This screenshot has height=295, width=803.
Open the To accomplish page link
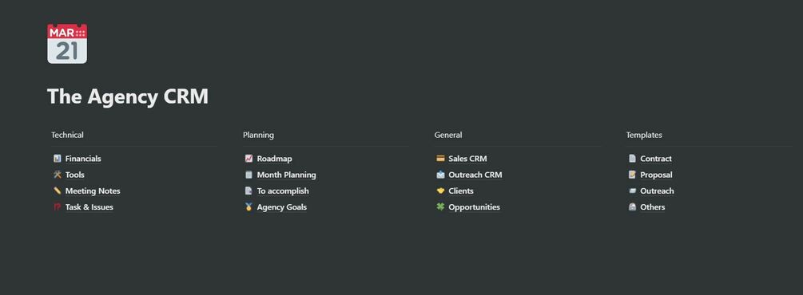[x=283, y=191]
